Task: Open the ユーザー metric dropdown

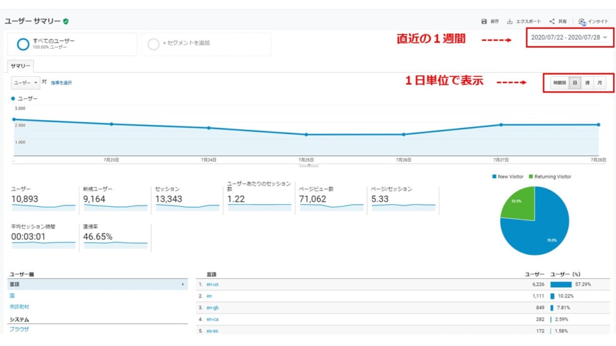Action: tap(25, 82)
